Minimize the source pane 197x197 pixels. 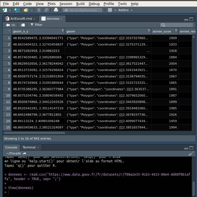pos(186,20)
